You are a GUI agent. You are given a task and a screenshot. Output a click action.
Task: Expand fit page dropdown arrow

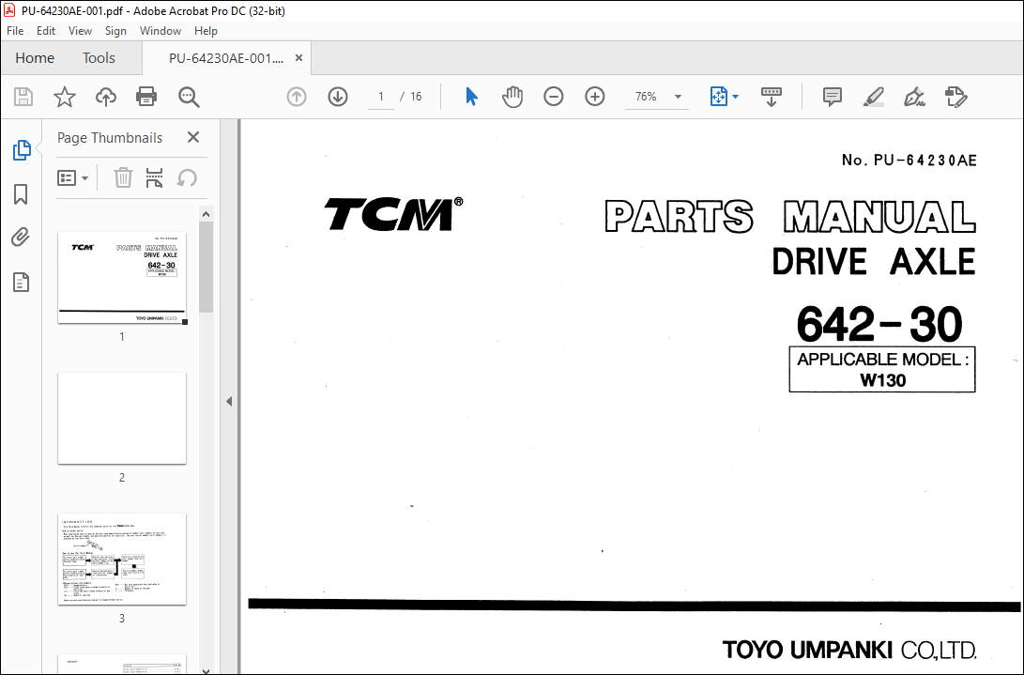tap(736, 97)
